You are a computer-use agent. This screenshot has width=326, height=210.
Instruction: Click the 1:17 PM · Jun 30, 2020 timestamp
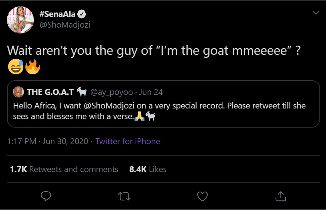coord(48,141)
